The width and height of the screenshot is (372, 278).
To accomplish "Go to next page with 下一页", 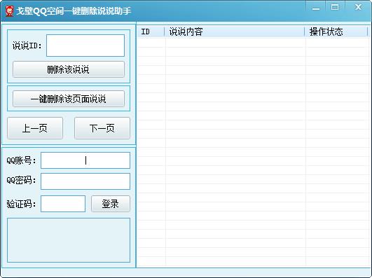I will point(102,128).
